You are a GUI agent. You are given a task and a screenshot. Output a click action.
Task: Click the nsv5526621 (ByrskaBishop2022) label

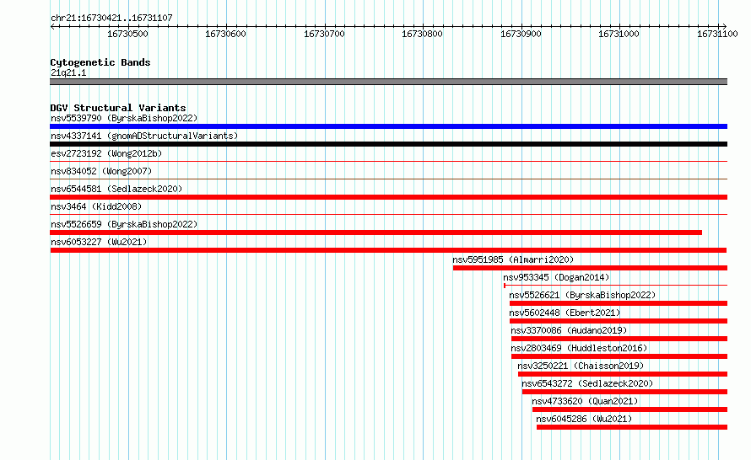coord(582,295)
